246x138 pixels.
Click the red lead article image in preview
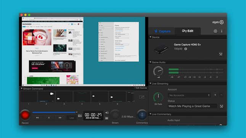coord(37,37)
